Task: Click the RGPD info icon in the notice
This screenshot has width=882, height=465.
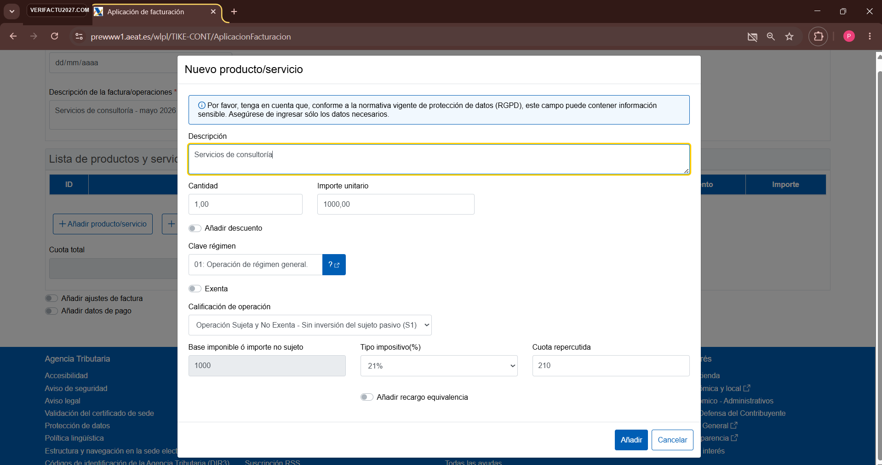Action: tap(201, 105)
